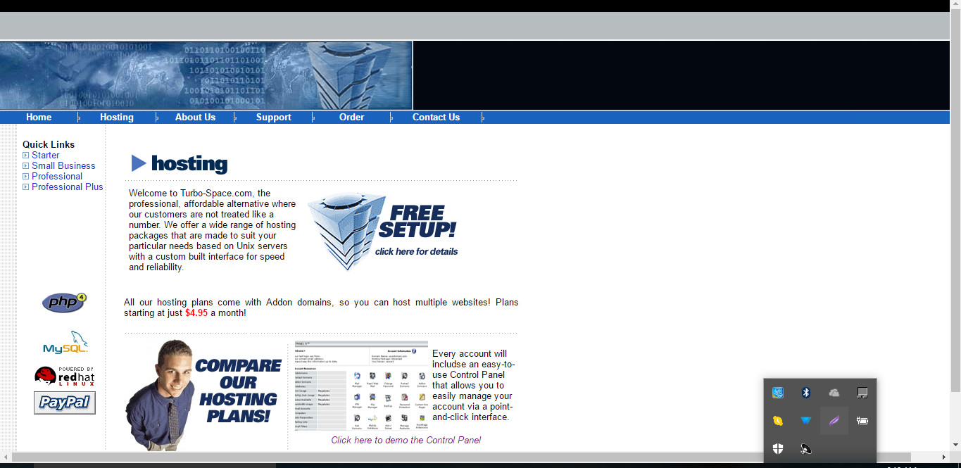Open the purple feather tray icon
Image resolution: width=961 pixels, height=468 pixels.
pos(834,421)
